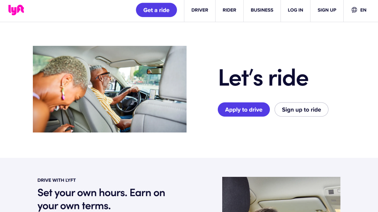Click the Set your own hours heading

[x=101, y=199]
